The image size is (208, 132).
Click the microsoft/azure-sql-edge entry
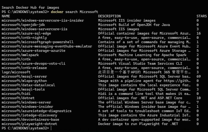(26, 33)
